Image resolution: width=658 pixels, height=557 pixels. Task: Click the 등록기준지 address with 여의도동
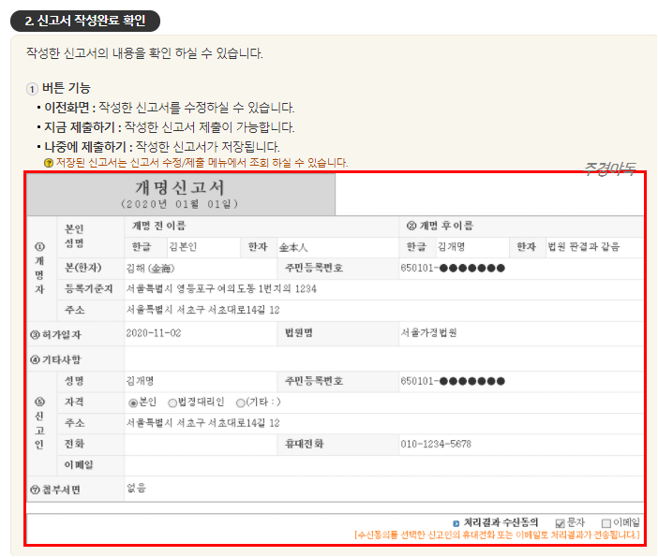point(221,288)
